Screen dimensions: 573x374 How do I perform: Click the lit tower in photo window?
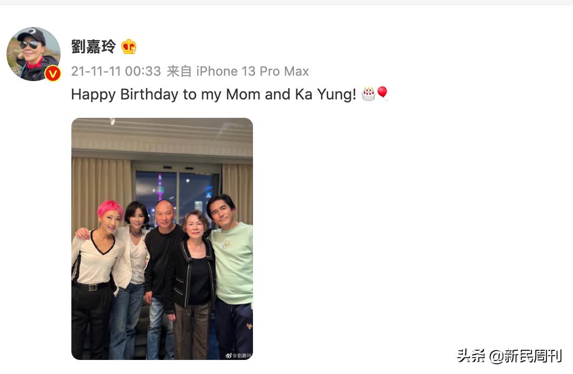160,189
